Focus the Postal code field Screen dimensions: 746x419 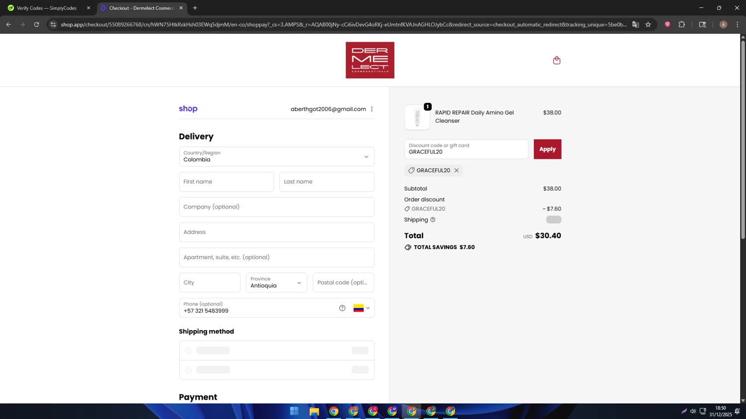[343, 282]
